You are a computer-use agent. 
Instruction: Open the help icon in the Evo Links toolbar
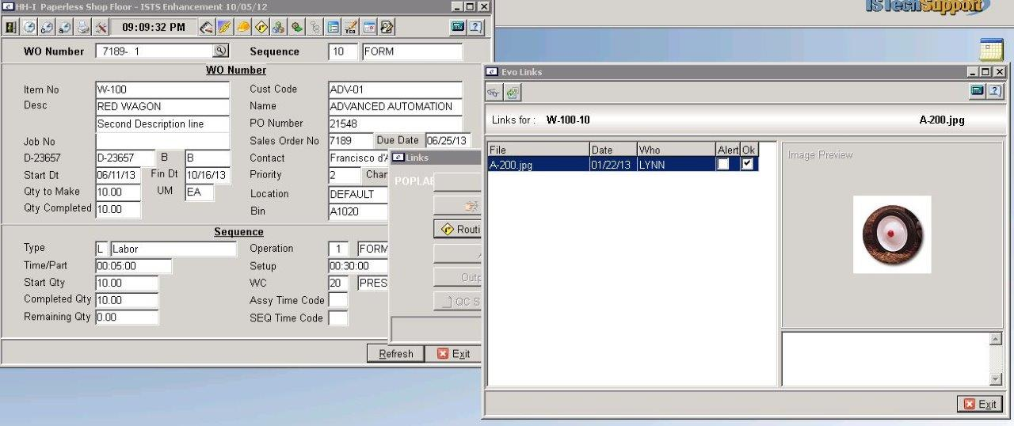coord(995,92)
